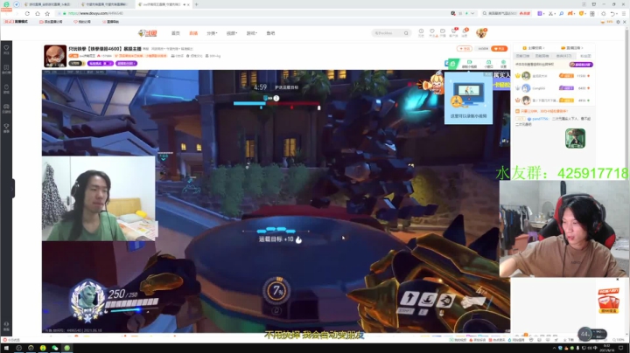Click the fifth icon in left sidebar
The image size is (630, 353).
[6, 128]
